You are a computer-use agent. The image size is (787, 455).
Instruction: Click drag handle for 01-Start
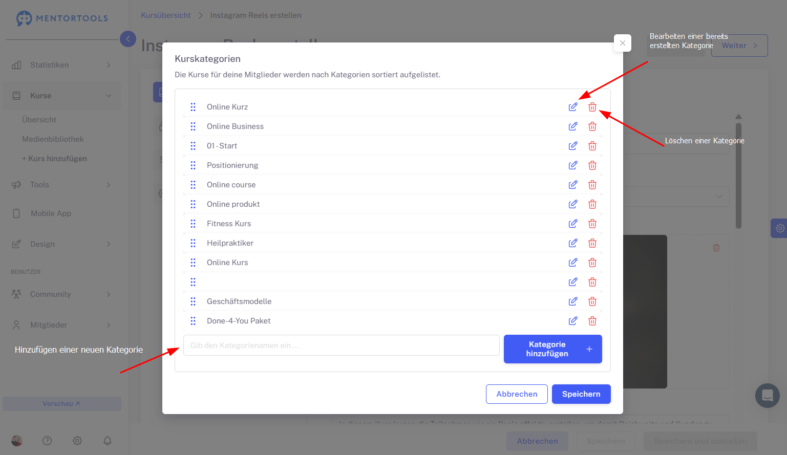pos(193,146)
